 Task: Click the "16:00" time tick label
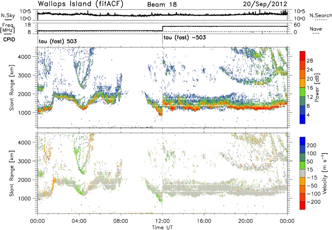click(204, 221)
